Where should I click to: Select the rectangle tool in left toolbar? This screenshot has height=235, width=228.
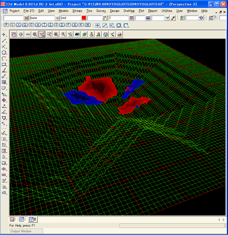coord(4,65)
